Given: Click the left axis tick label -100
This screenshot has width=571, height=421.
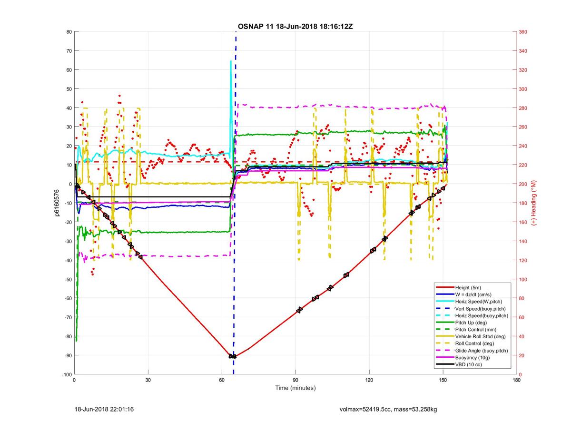Looking at the screenshot, I should (x=66, y=374).
